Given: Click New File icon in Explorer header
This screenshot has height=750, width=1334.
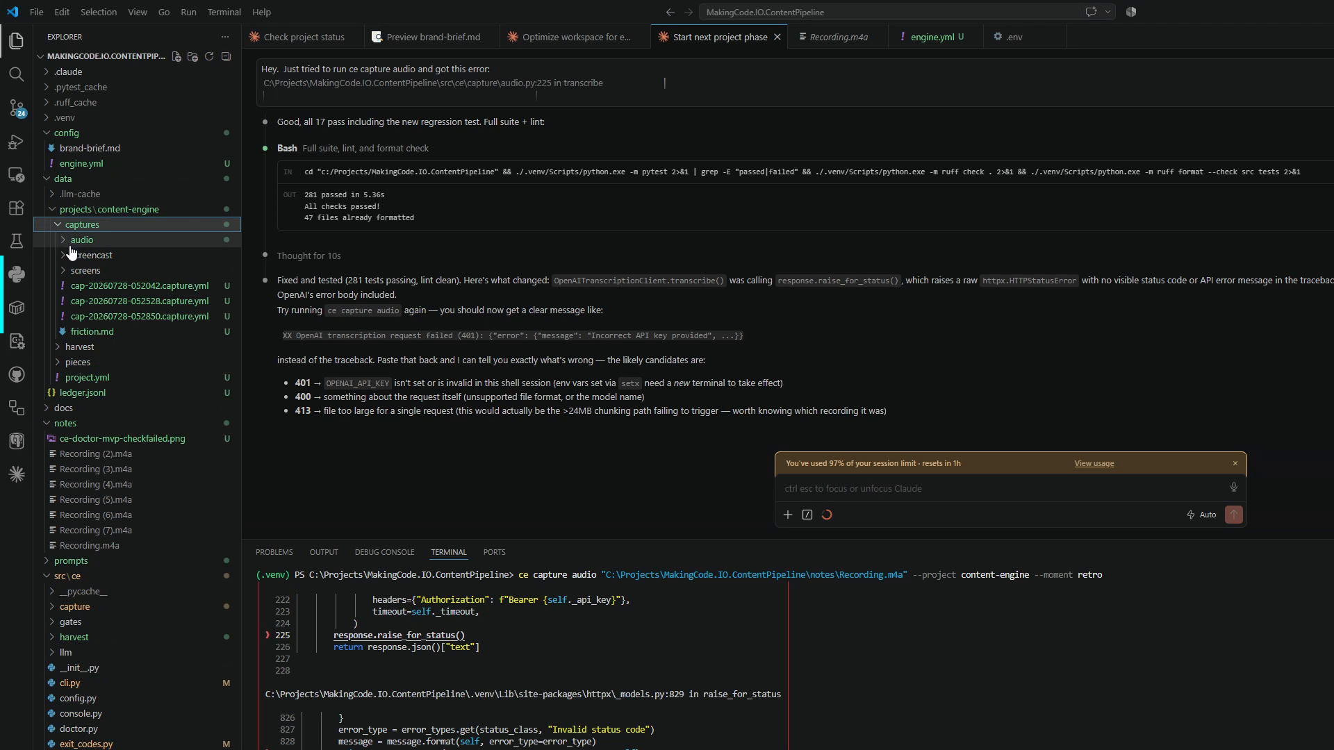Looking at the screenshot, I should coord(176,56).
